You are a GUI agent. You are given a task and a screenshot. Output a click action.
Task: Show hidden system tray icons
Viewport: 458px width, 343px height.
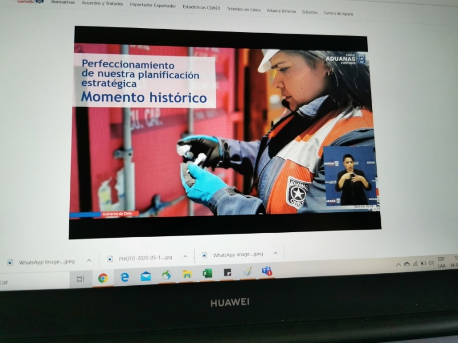(x=398, y=265)
